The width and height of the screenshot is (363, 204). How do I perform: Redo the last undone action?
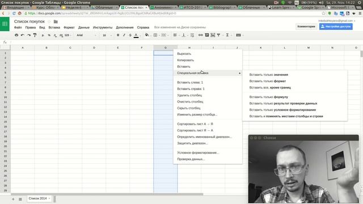coord(29,35)
